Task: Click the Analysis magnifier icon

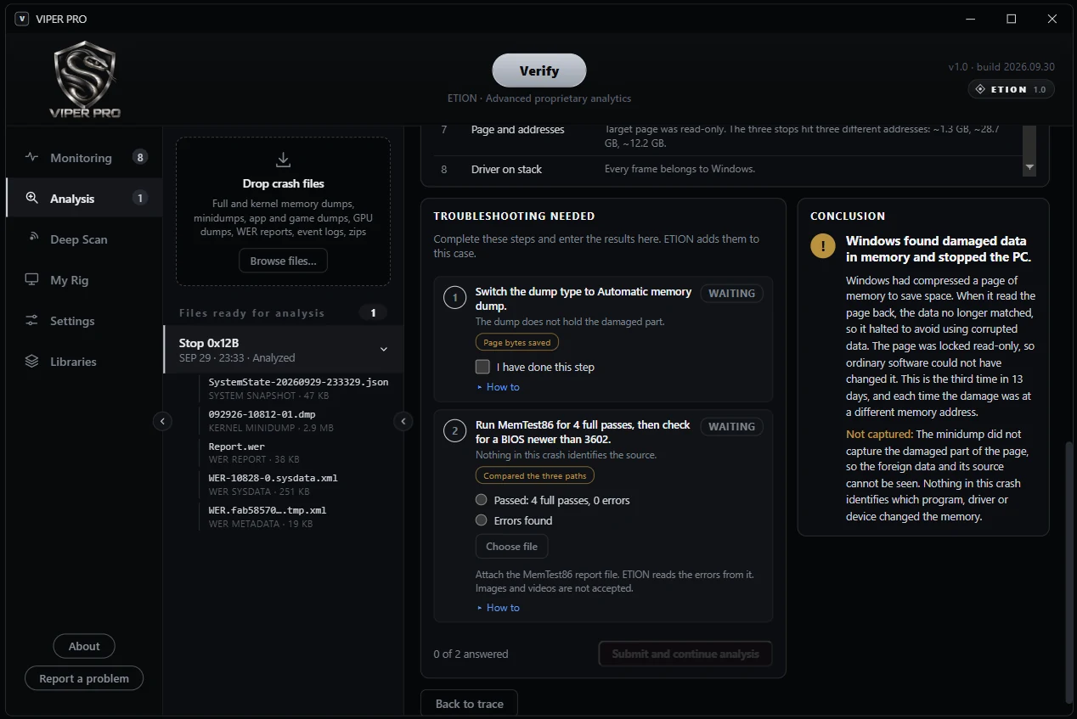Action: click(31, 198)
